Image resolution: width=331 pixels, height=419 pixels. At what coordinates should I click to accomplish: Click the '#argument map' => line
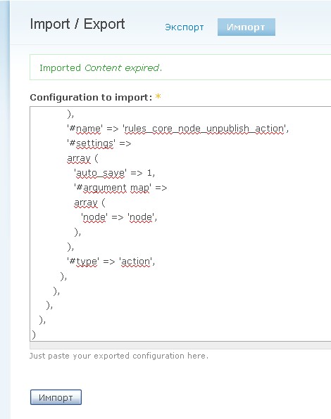click(120, 188)
